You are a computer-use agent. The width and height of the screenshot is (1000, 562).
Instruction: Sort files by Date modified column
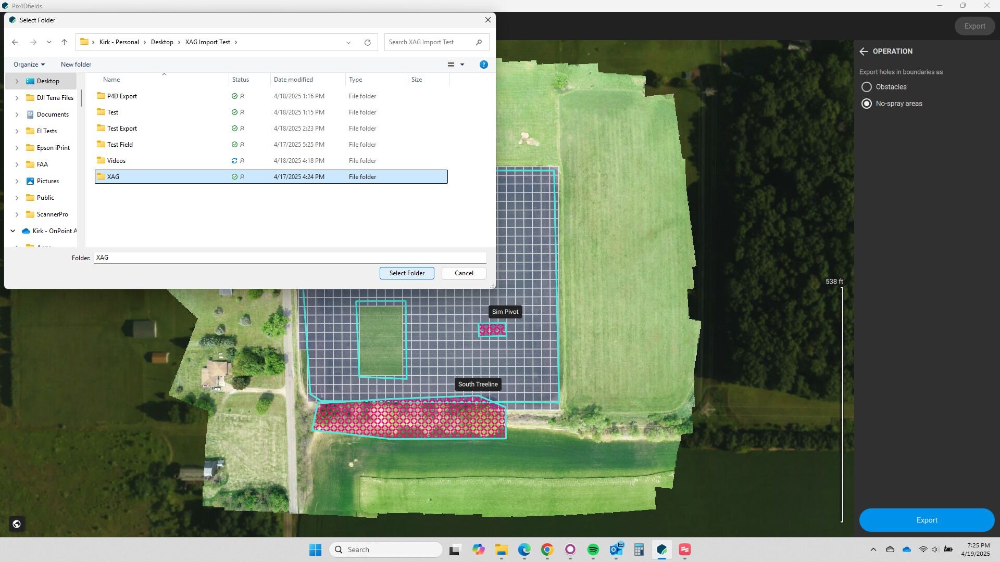(293, 80)
